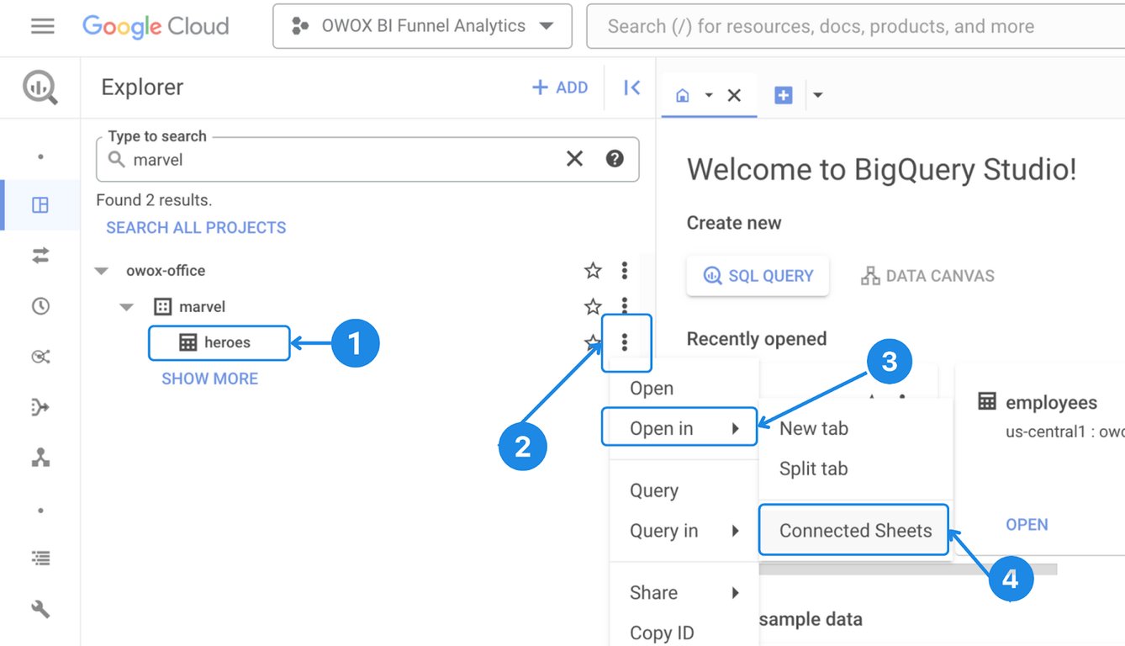Star the owox-office project
Screen dimensions: 1125x646
(x=593, y=271)
